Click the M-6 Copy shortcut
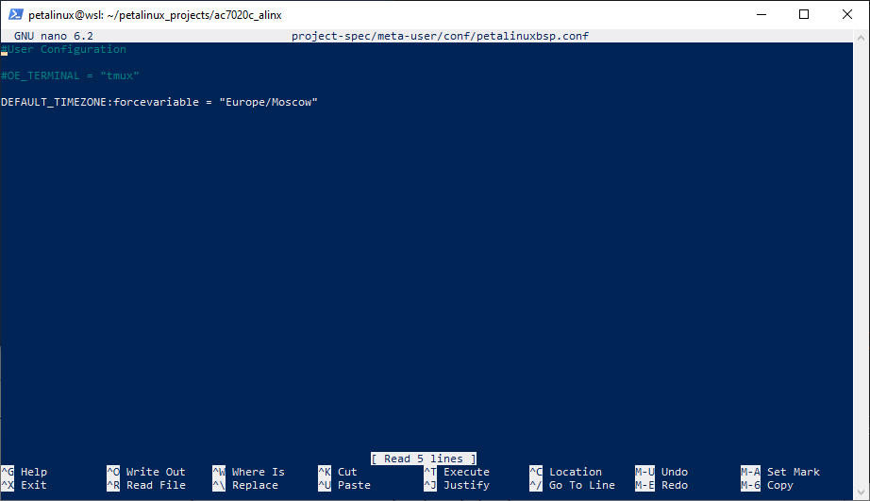Screen dimensions: 870x501 (767, 485)
